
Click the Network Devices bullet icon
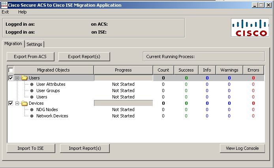click(x=32, y=116)
